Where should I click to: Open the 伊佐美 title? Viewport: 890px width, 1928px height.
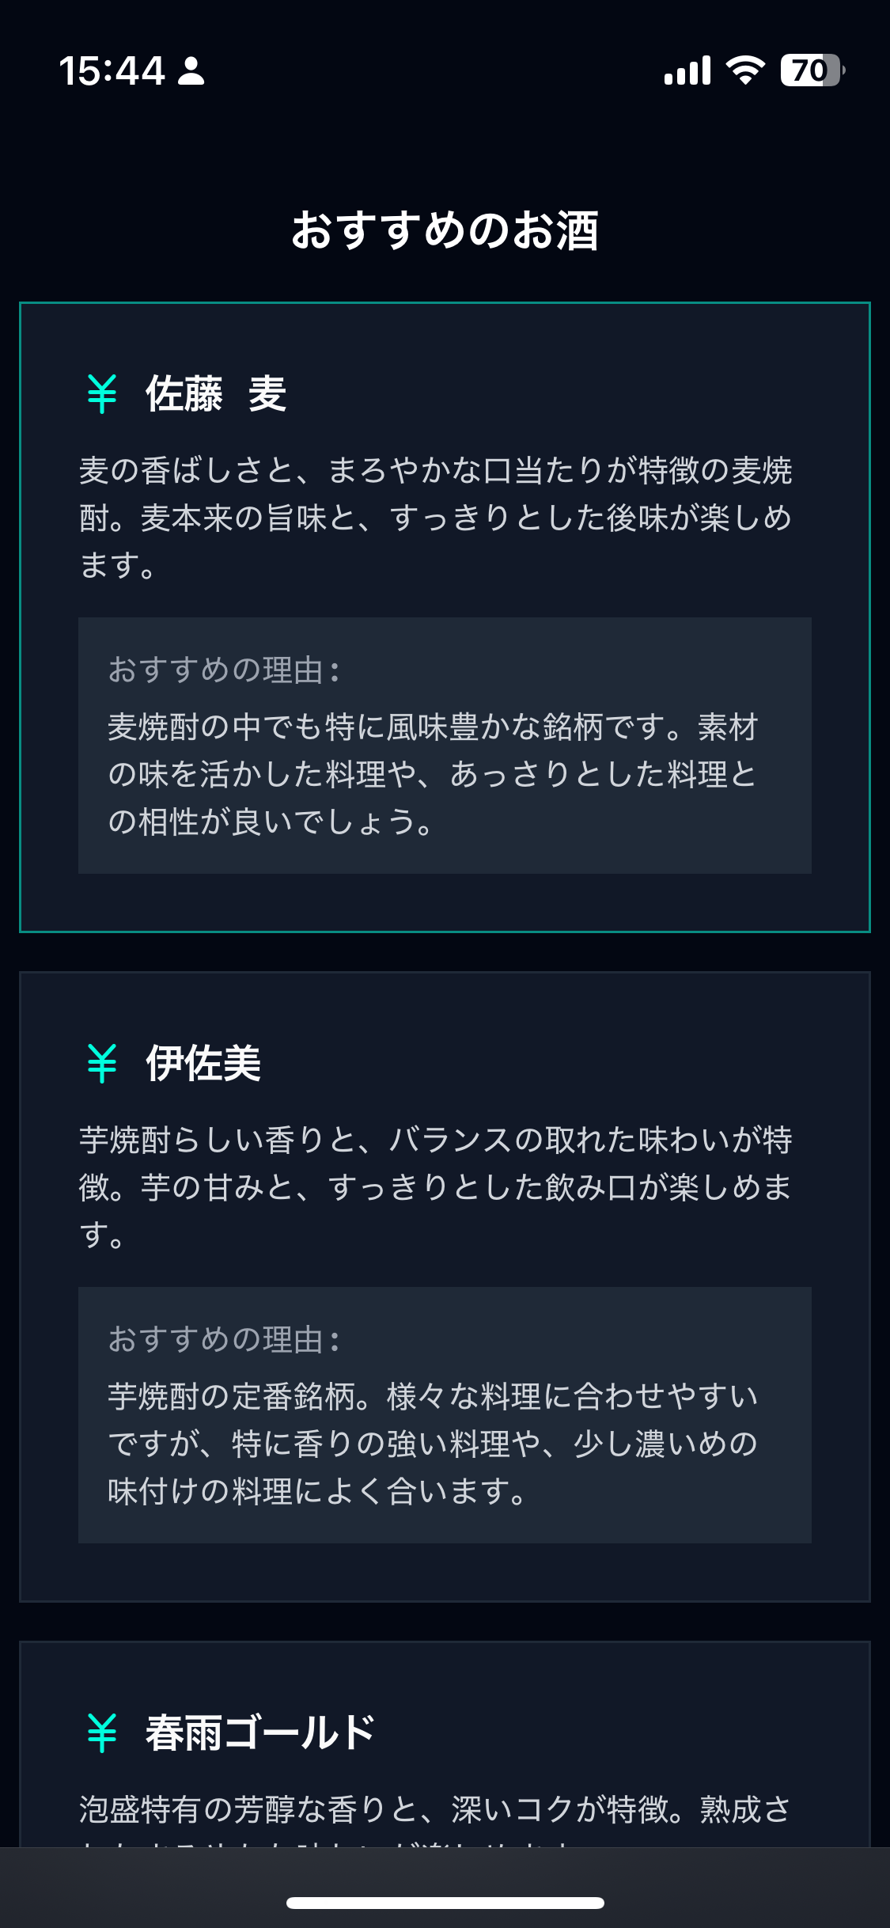tap(203, 1063)
